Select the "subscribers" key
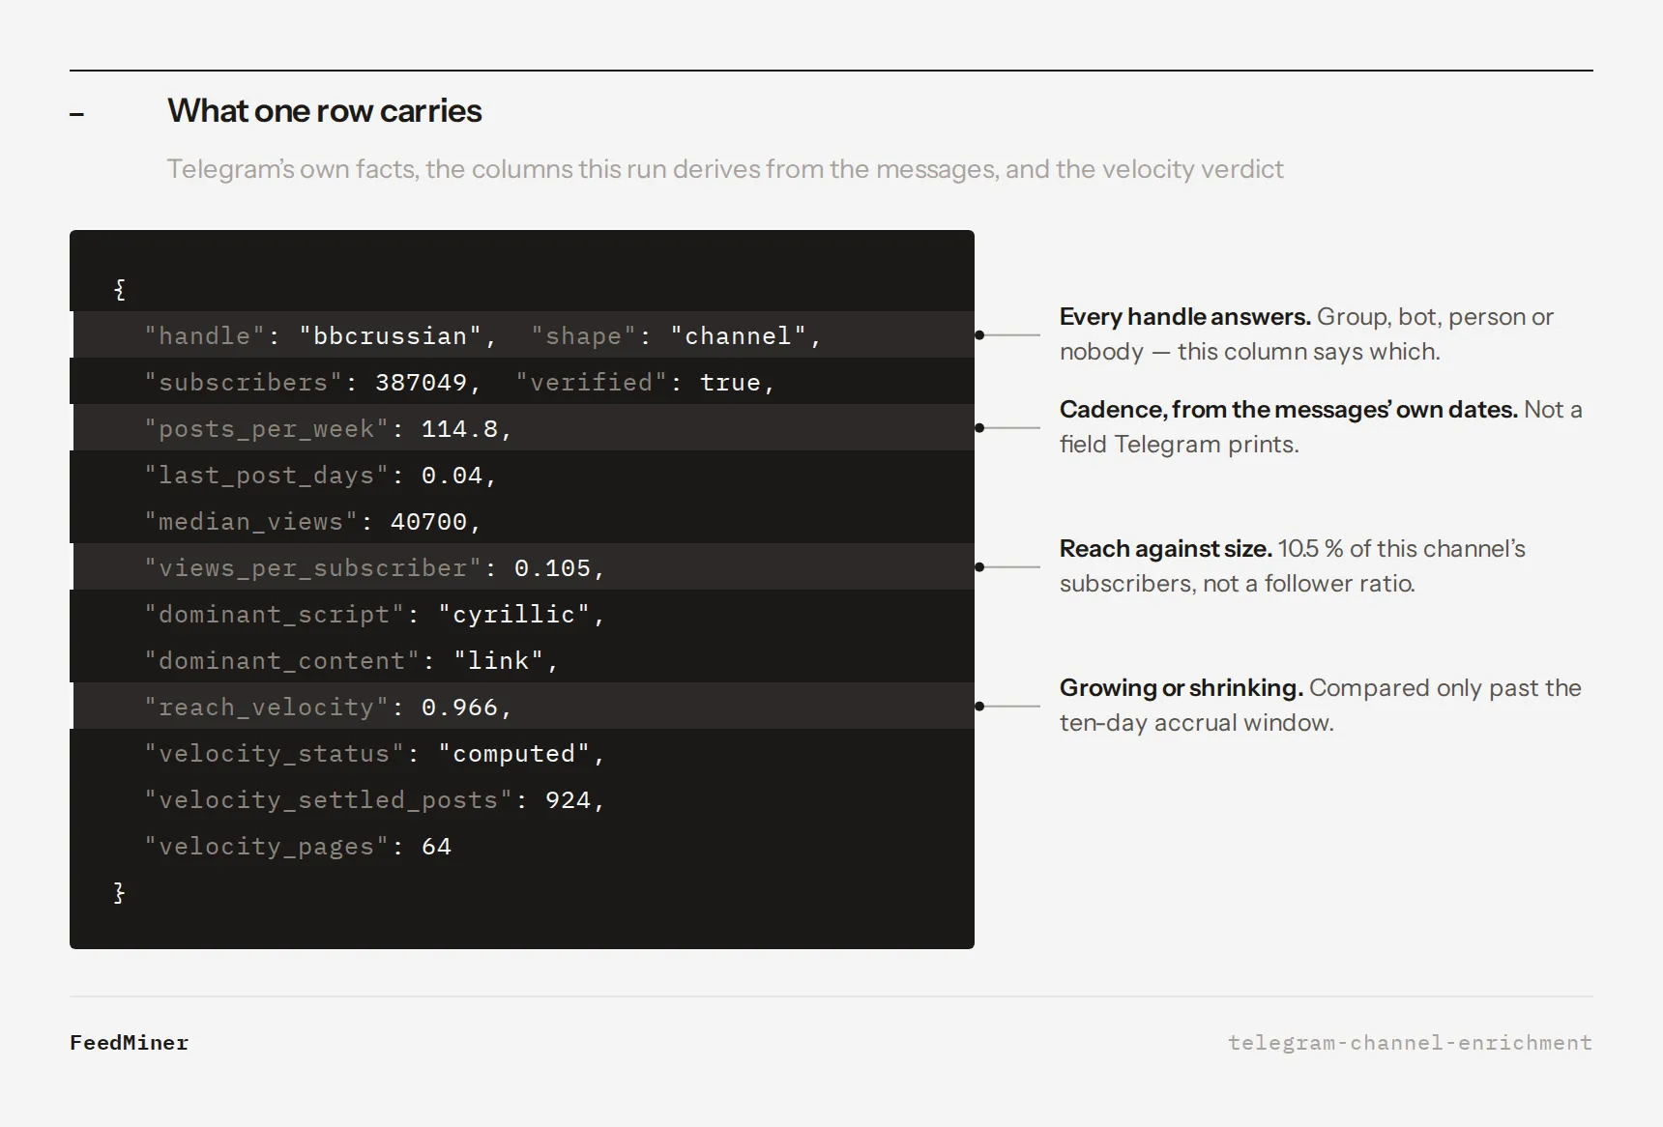The image size is (1663, 1127). click(x=243, y=382)
